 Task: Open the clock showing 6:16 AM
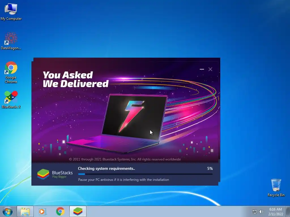tap(276, 212)
